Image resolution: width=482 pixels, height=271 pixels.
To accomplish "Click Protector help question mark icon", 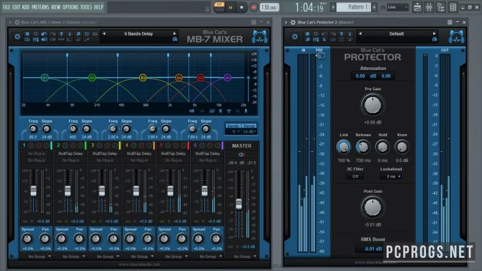I will (342, 34).
